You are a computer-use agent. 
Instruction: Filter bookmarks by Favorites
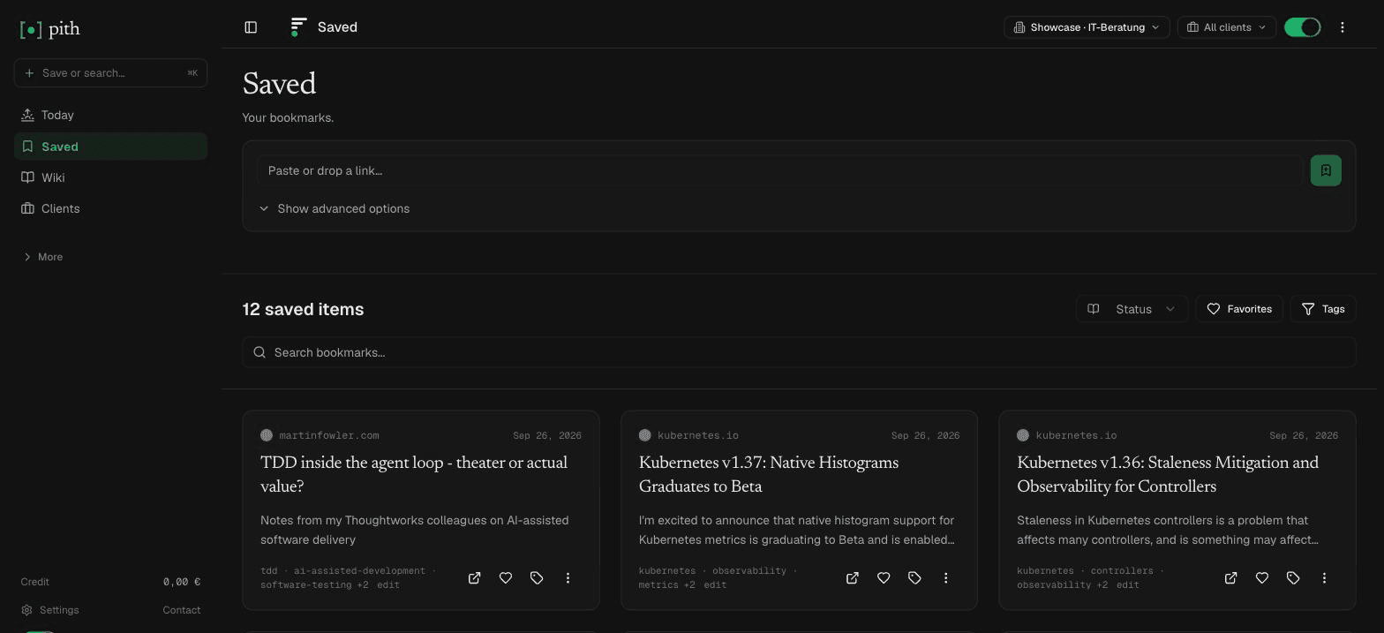[1239, 309]
